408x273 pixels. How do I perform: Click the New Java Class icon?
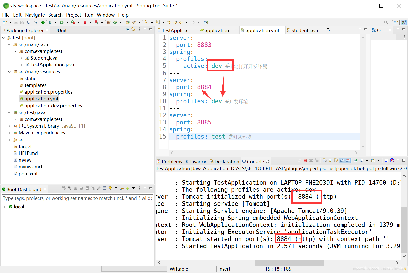point(115,22)
